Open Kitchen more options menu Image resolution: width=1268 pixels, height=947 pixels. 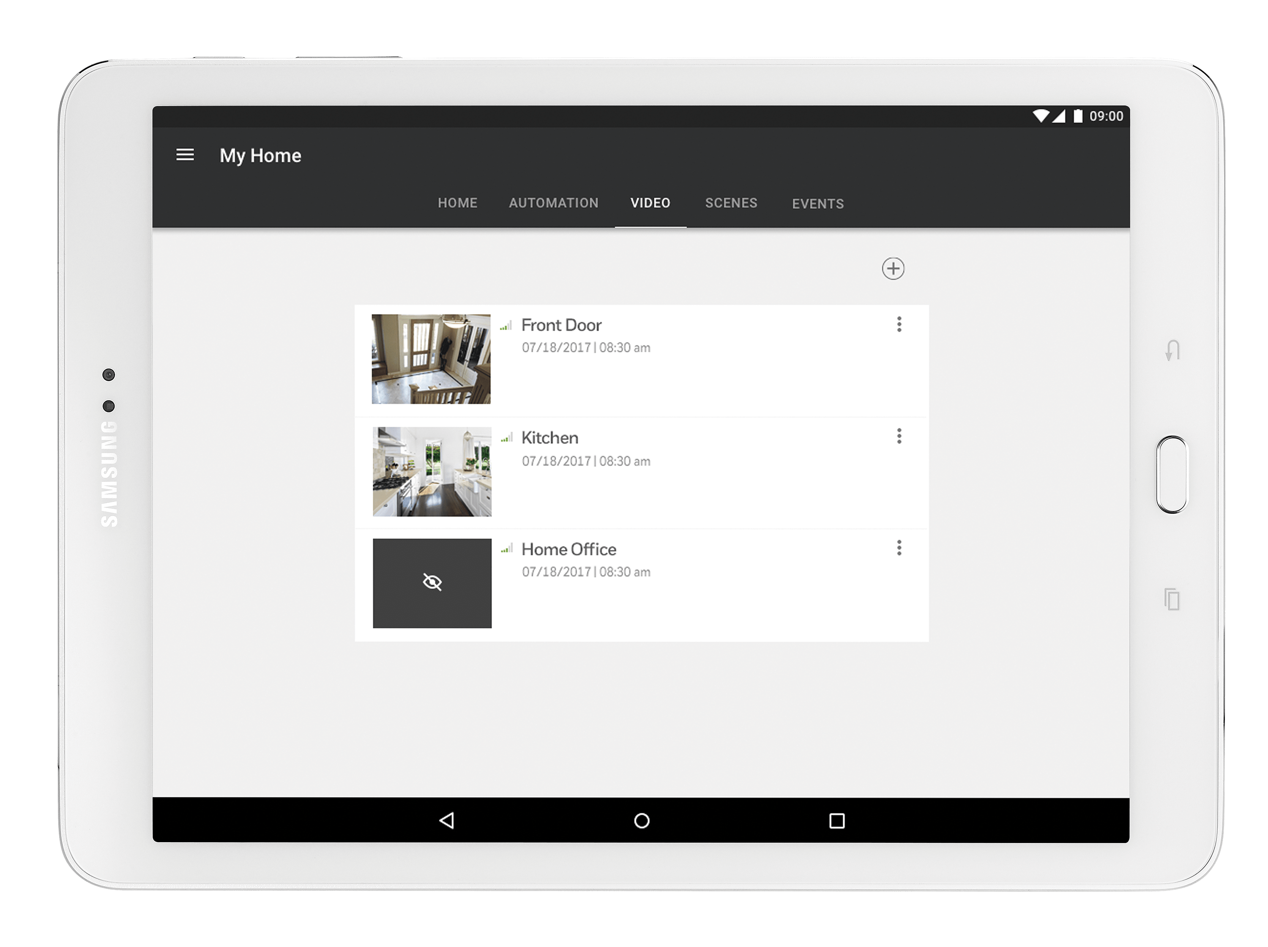[899, 436]
